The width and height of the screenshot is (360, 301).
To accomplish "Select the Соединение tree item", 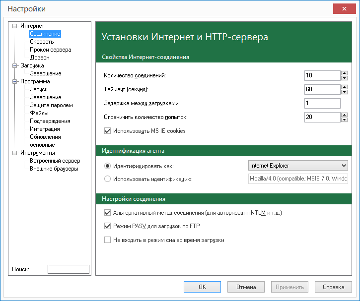I will point(45,34).
